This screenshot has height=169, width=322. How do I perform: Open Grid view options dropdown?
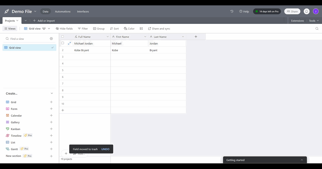click(49, 29)
